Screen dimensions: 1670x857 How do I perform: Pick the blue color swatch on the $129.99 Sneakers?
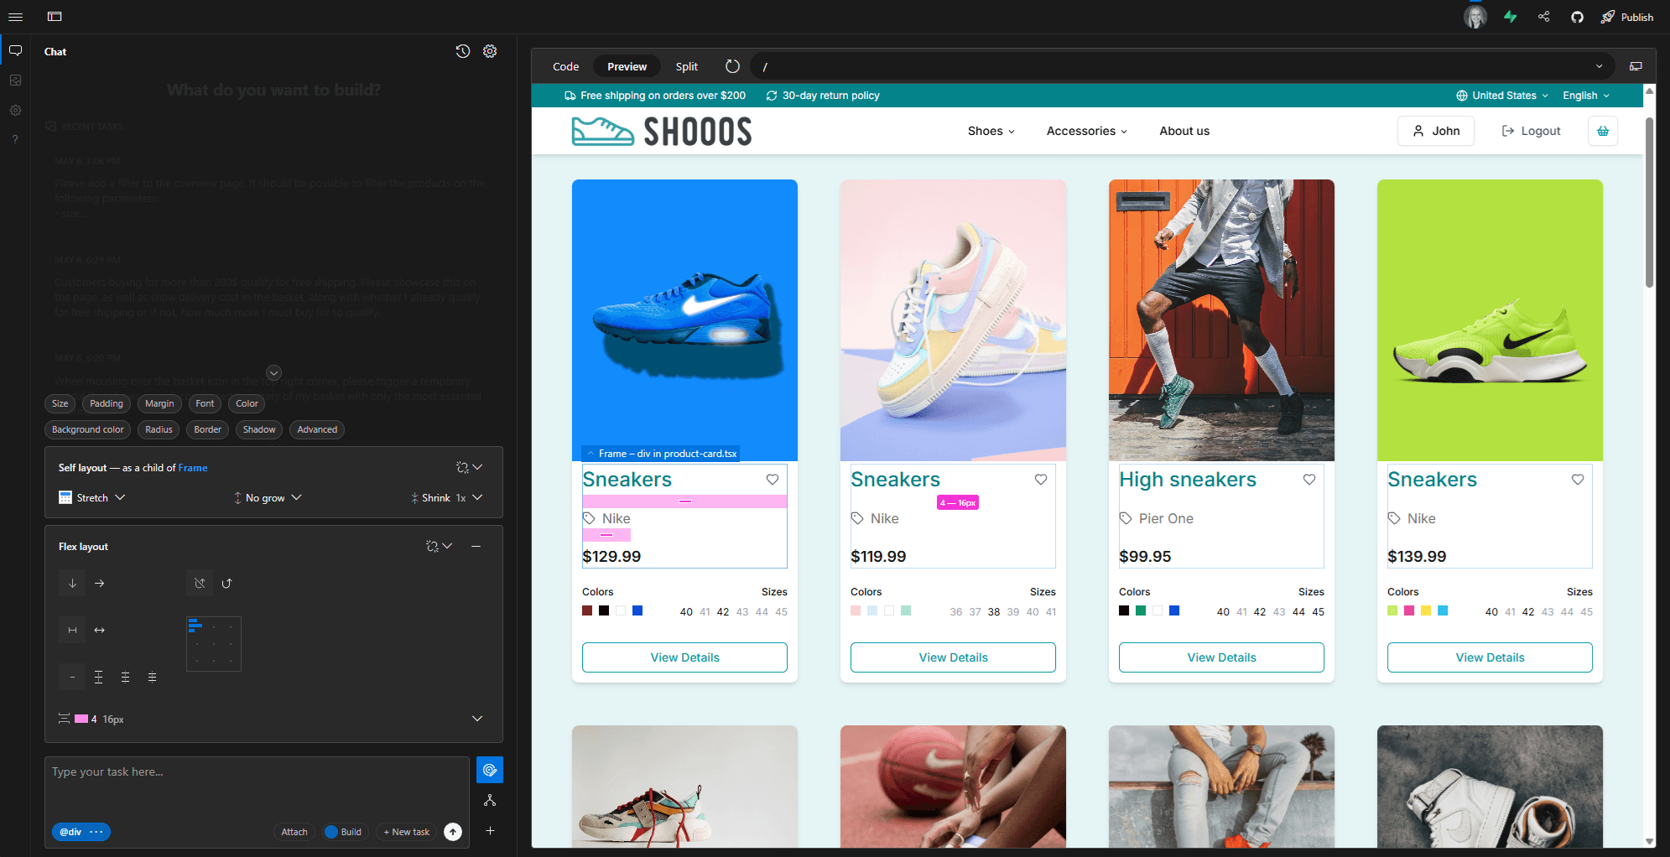click(637, 610)
